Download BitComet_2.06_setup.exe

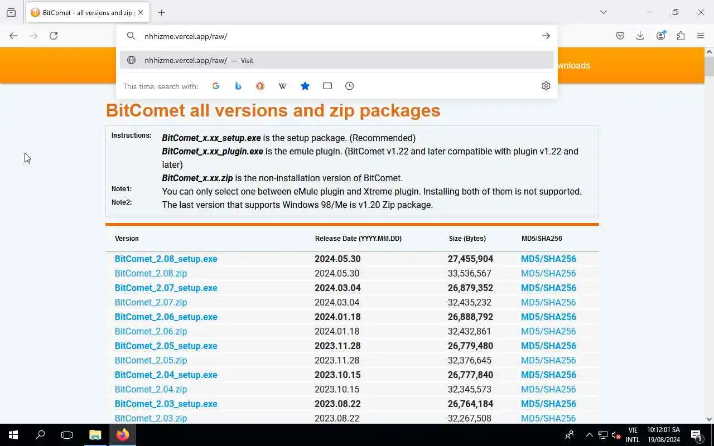tap(166, 317)
